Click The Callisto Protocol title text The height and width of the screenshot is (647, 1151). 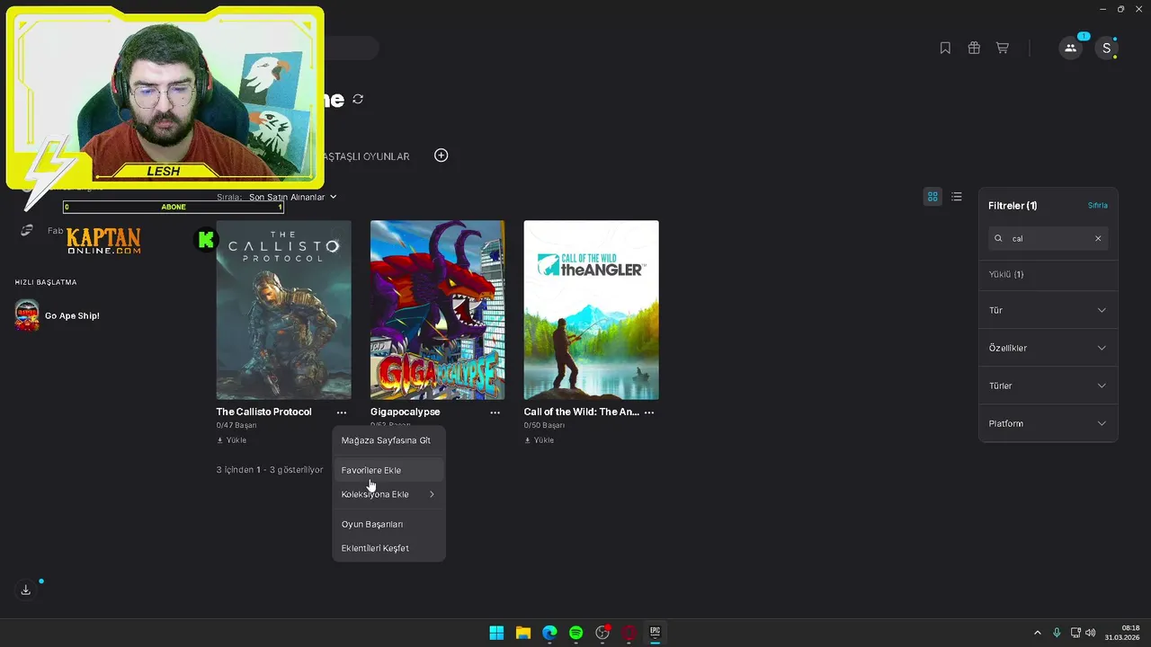(x=263, y=412)
